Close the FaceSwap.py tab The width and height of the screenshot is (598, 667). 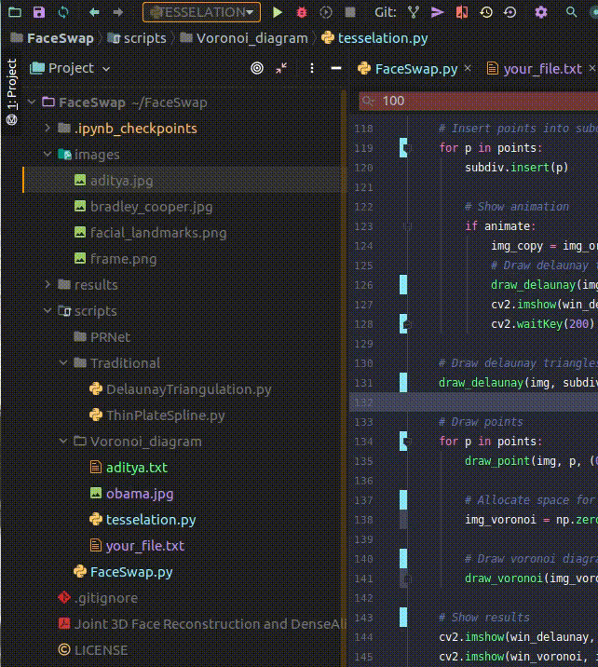(468, 68)
